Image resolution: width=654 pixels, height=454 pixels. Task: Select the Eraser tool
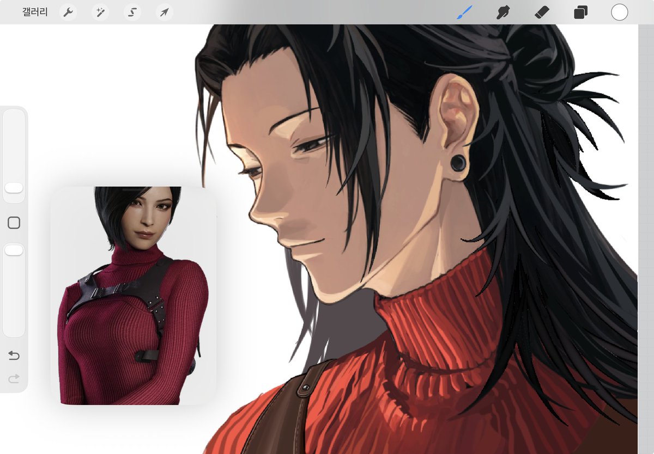click(542, 12)
